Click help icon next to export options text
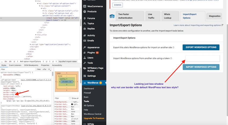This screenshot has height=125, width=228. (x=173, y=48)
